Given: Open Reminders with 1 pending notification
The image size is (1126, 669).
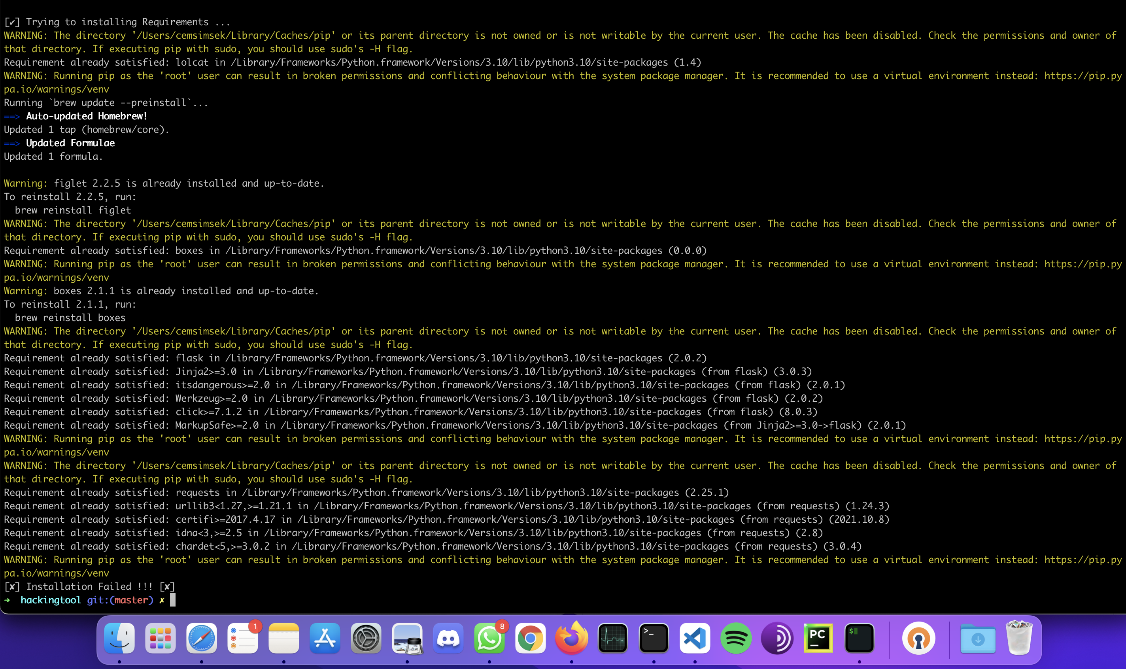Looking at the screenshot, I should pyautogui.click(x=242, y=638).
